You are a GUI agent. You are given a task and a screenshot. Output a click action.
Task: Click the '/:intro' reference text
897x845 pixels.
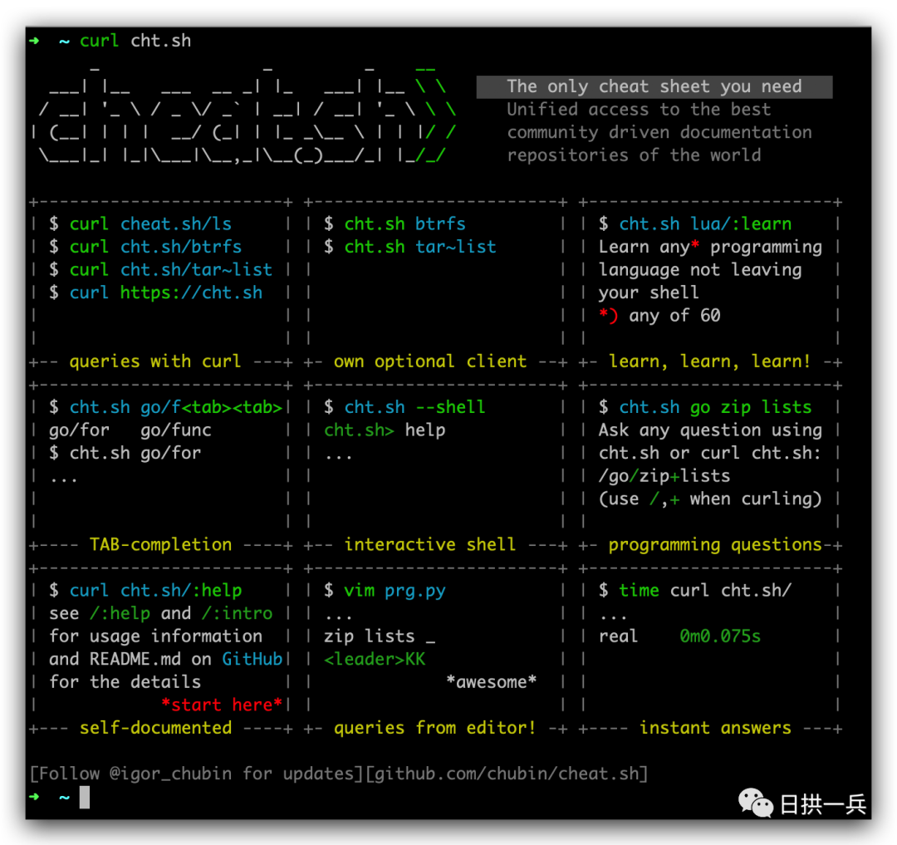(x=237, y=613)
